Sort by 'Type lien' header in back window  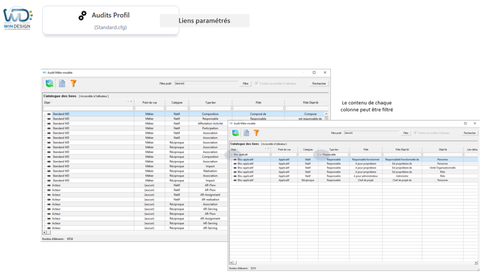210,102
